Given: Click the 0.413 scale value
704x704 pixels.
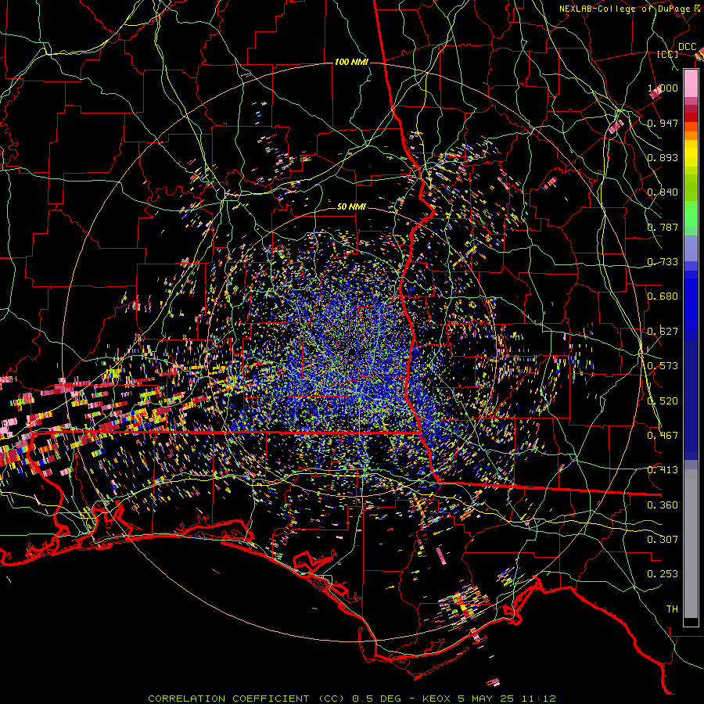Looking at the screenshot, I should (663, 470).
